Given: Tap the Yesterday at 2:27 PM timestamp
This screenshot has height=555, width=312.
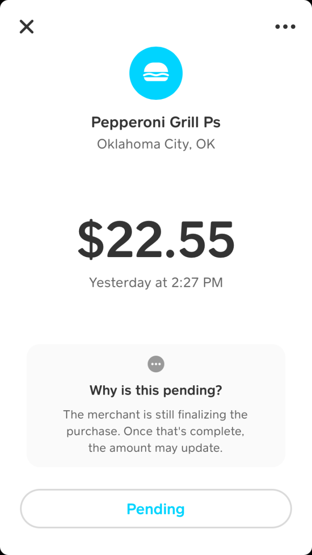Looking at the screenshot, I should pyautogui.click(x=156, y=282).
